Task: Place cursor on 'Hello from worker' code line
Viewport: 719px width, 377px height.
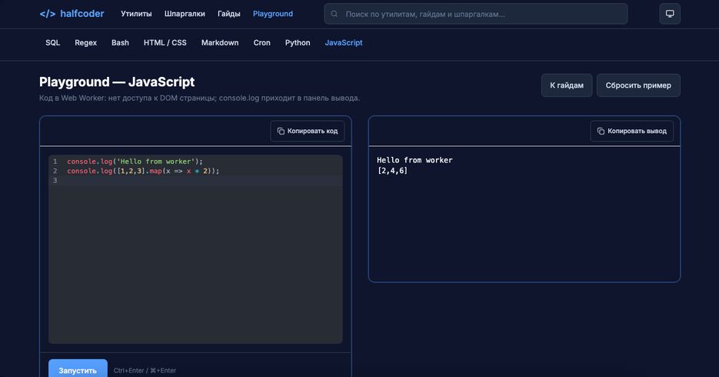Action: 135,162
